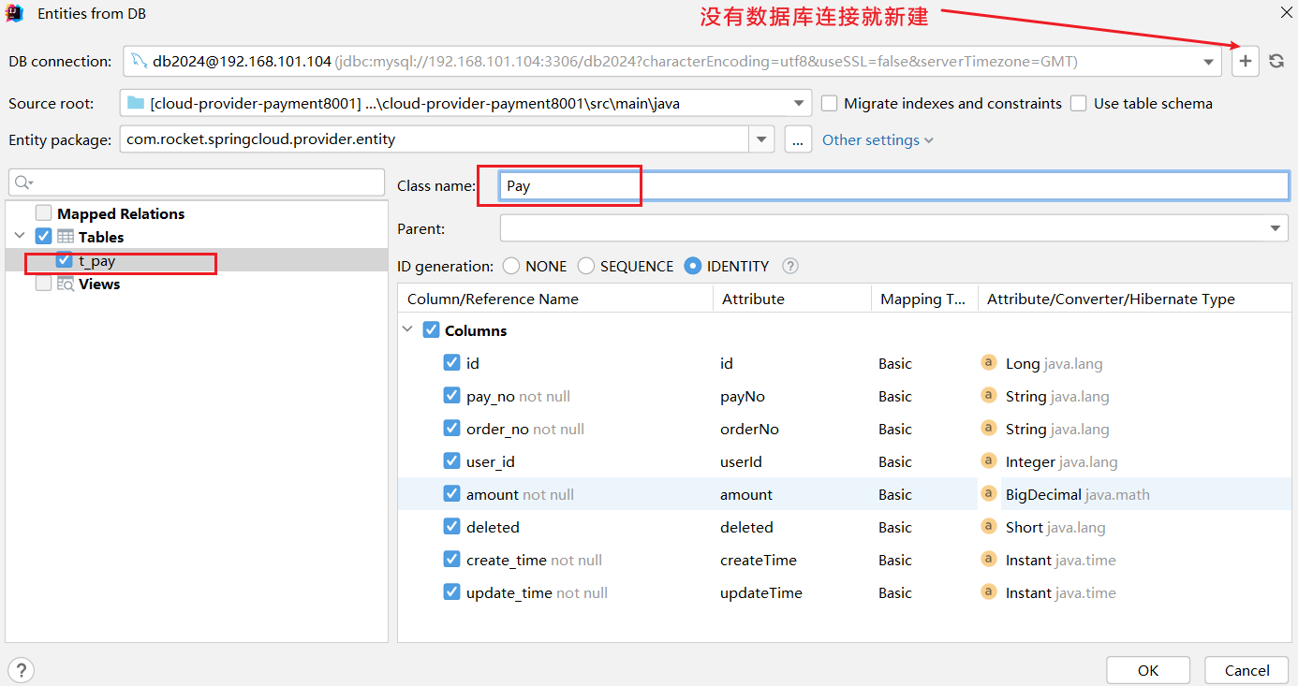1298x686 pixels.
Task: Browse entity package with ellipsis button
Action: (x=798, y=139)
